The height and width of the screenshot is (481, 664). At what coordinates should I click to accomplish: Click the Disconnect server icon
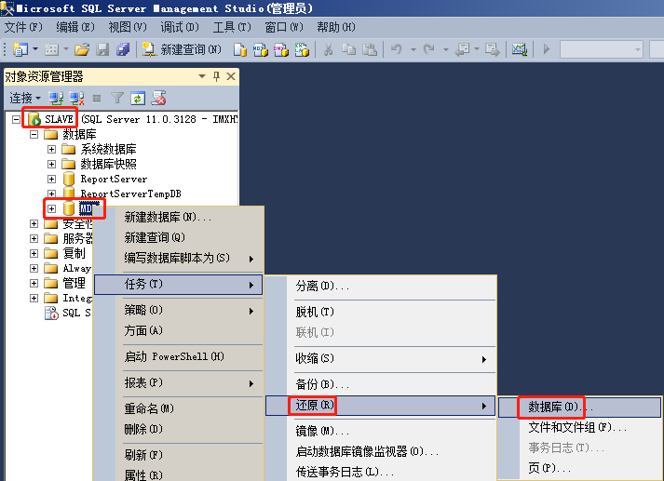point(76,98)
